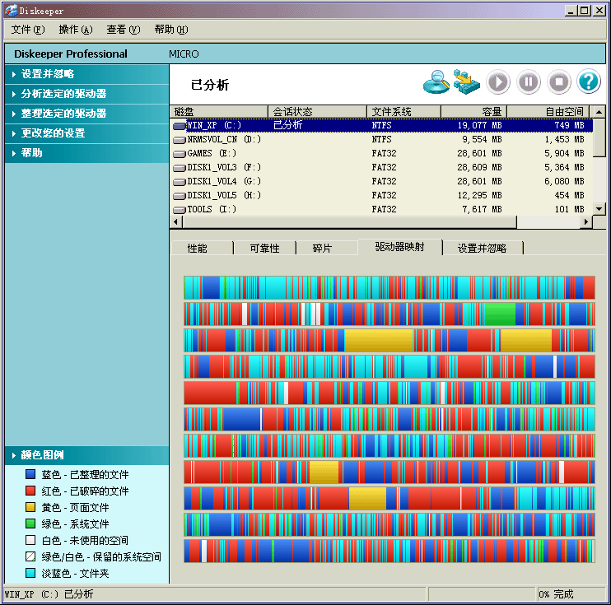611x605 pixels.
Task: Expand the 设置并忽略 sidebar section
Action: point(87,74)
